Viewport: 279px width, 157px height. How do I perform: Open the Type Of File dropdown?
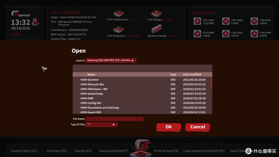pos(101,124)
